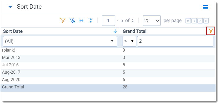Clear all filters with funnel-x icon
Image resolution: width=220 pixels, height=105 pixels.
[72, 21]
